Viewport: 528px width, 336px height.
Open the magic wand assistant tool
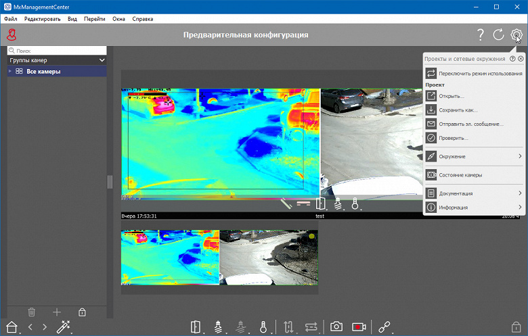point(63,327)
